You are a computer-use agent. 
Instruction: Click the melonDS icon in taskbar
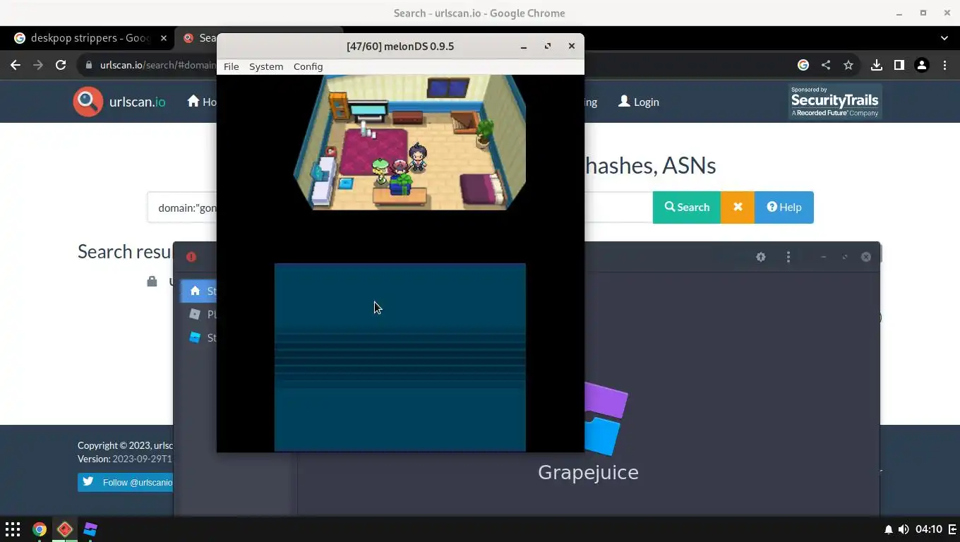point(65,529)
